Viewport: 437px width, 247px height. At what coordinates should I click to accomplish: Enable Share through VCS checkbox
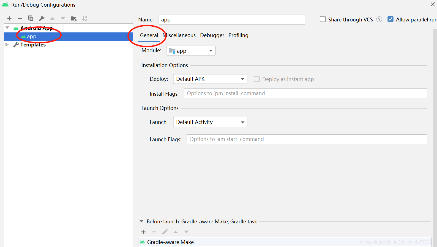(323, 19)
